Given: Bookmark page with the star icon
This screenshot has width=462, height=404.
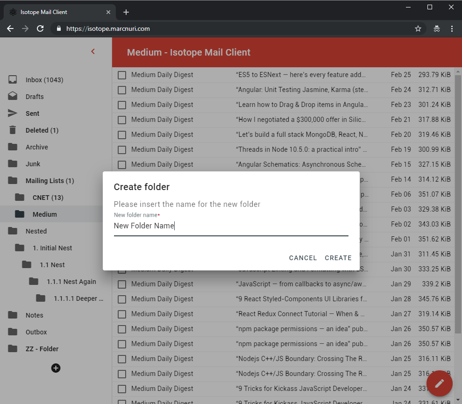Looking at the screenshot, I should point(418,28).
